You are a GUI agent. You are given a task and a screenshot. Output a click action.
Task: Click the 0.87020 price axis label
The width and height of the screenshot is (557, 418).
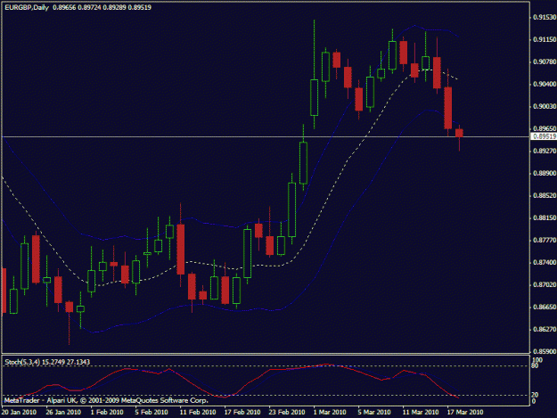[545, 285]
